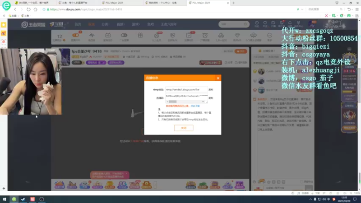Open the 鱼吧 nav item

click(x=151, y=24)
